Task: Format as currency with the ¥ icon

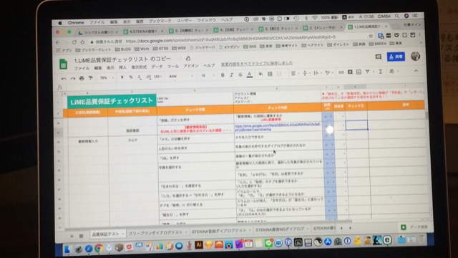Action: (x=122, y=77)
